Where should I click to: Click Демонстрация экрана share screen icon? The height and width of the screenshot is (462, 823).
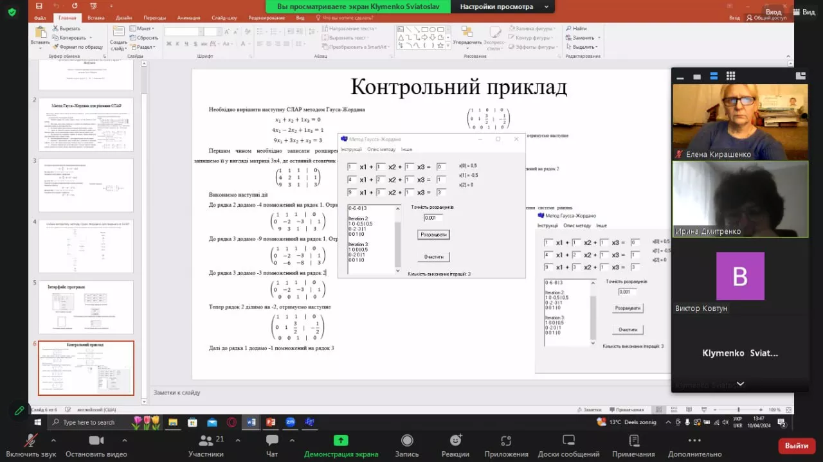click(x=341, y=440)
